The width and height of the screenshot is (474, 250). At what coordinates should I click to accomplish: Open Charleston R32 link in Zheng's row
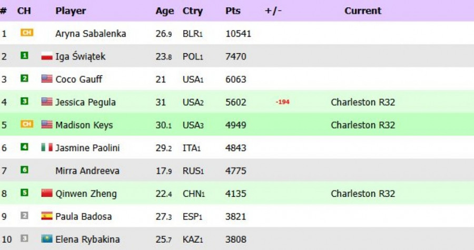coord(363,193)
